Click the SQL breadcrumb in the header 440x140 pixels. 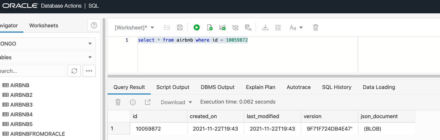pos(94,6)
